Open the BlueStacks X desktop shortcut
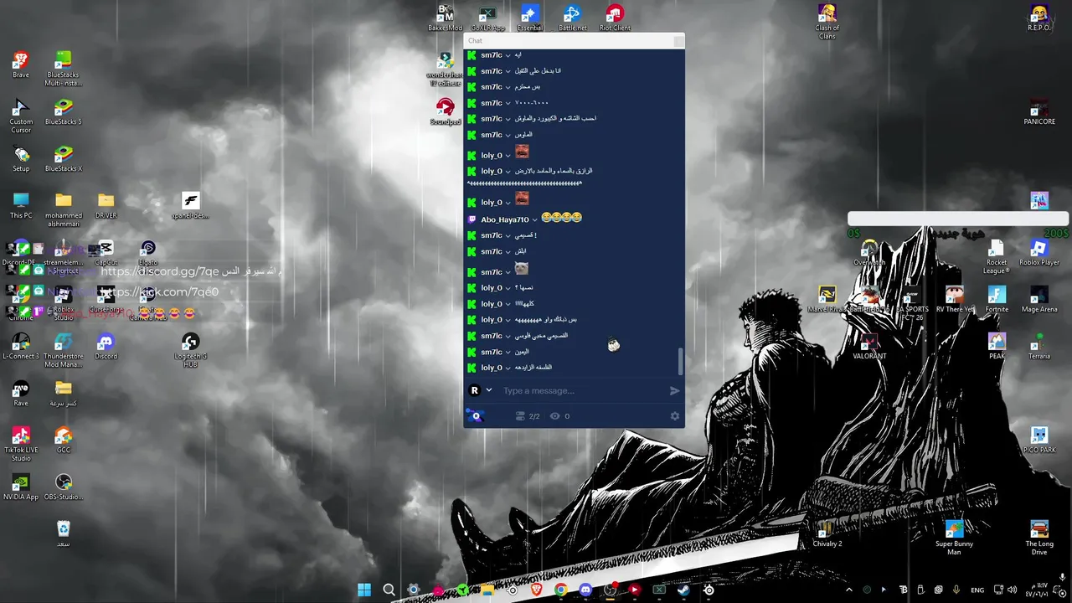 pos(64,158)
